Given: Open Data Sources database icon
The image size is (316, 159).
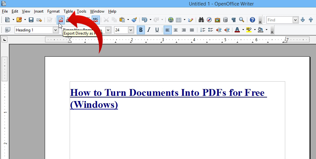Looking at the screenshot, I should click(x=226, y=20).
